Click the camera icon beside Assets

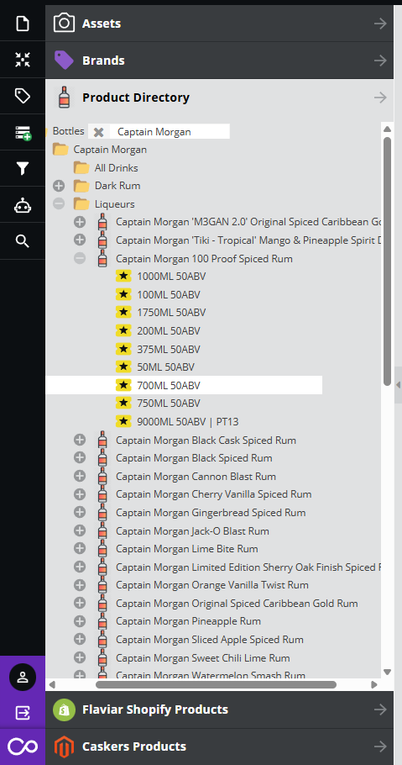64,24
